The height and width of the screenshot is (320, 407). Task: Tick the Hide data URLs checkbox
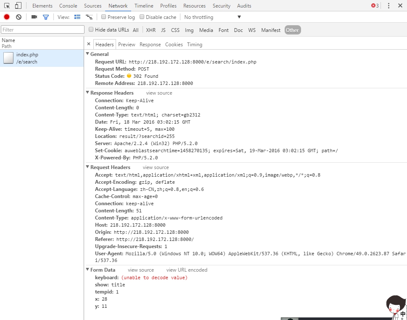pos(91,30)
